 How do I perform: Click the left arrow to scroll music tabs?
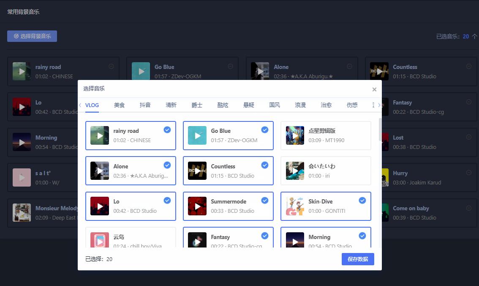click(x=80, y=104)
